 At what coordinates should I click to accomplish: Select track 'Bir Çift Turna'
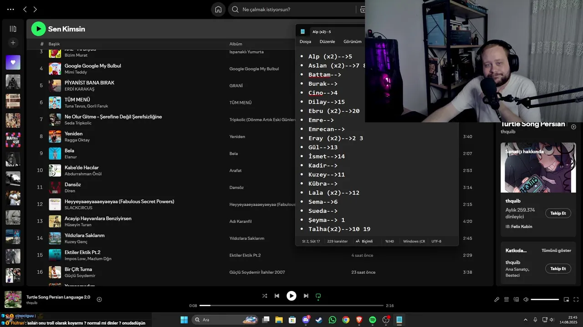click(78, 269)
